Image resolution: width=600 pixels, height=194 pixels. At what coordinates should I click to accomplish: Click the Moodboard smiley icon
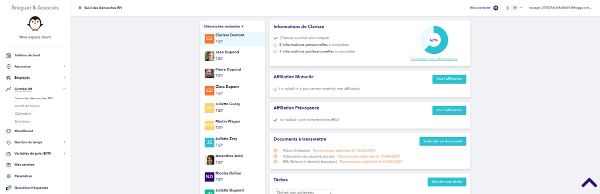(x=9, y=131)
